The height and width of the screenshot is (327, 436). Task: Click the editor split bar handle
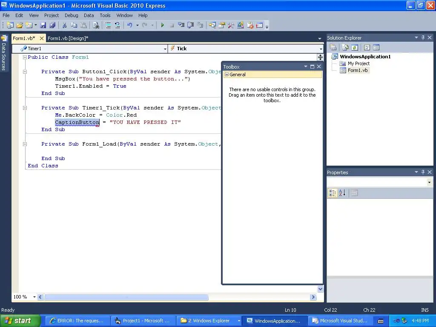point(320,57)
